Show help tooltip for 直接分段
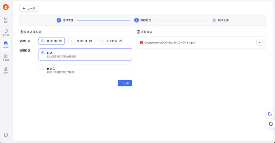This screenshot has height=143, width=275. (61, 41)
